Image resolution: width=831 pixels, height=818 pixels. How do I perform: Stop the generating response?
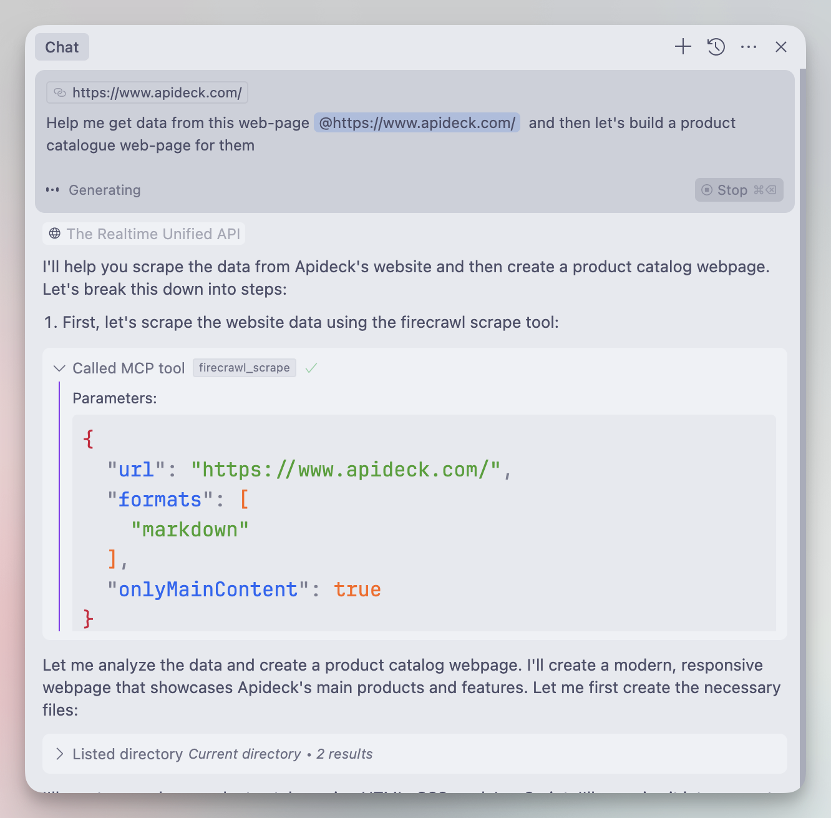pyautogui.click(x=739, y=190)
